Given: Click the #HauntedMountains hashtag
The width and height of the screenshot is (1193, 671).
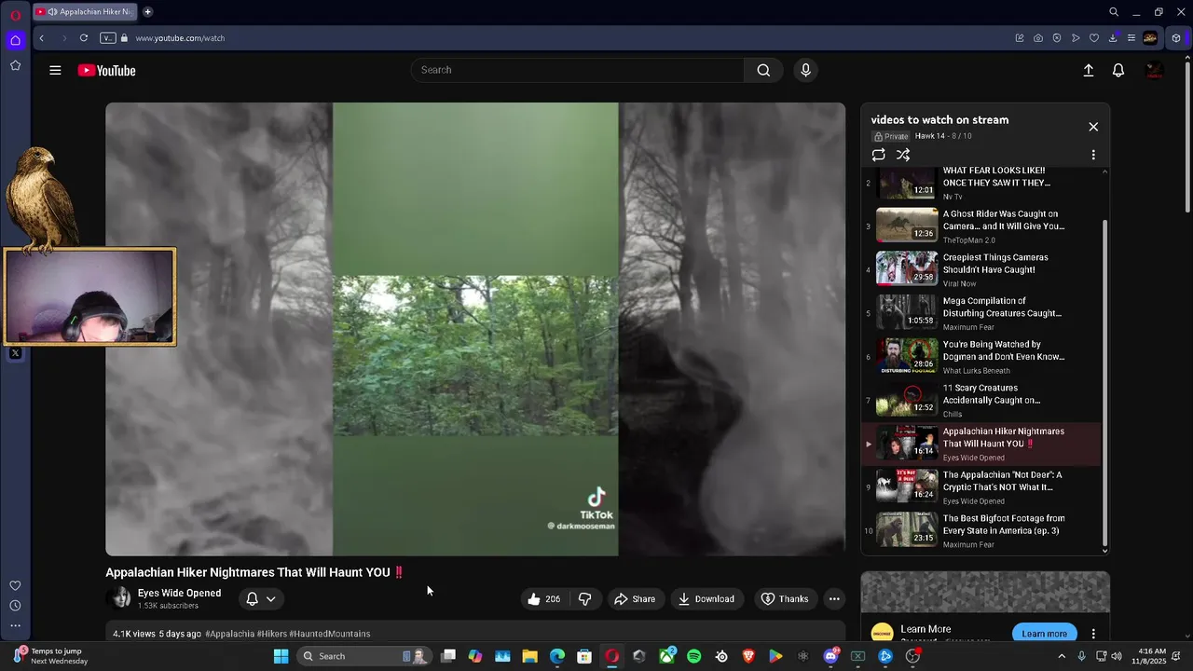Looking at the screenshot, I should tap(329, 634).
